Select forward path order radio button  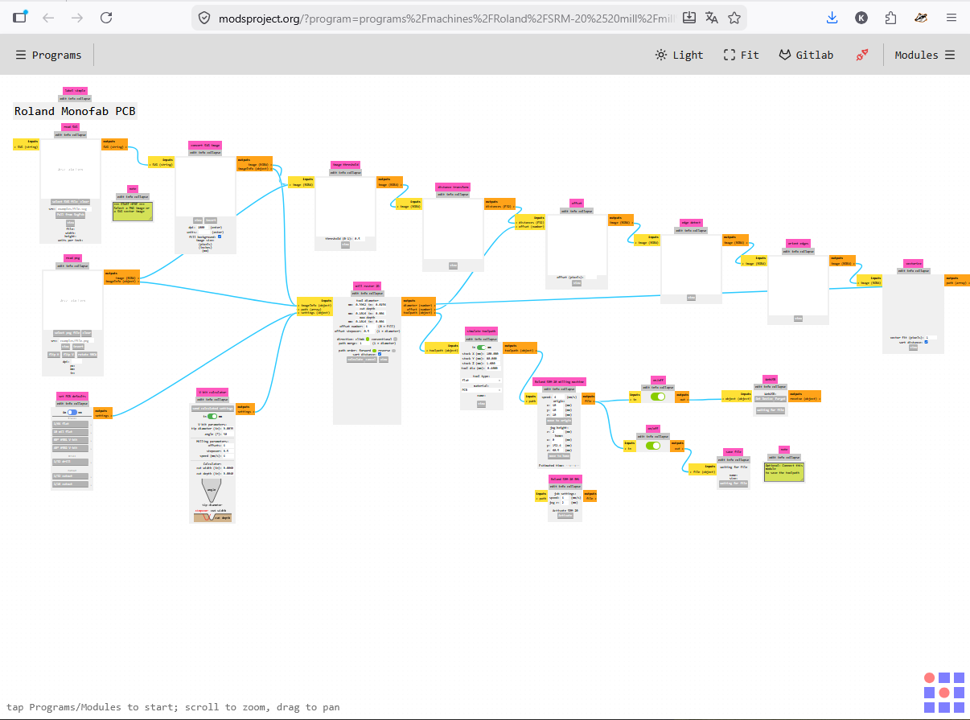374,351
